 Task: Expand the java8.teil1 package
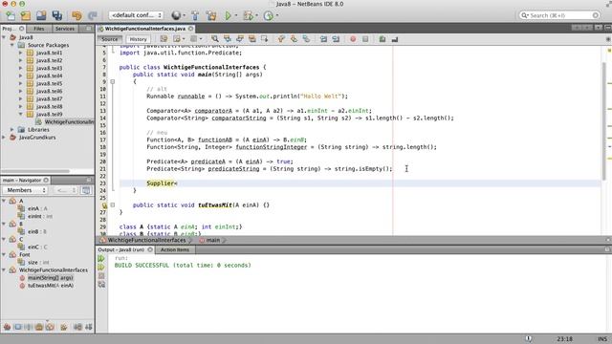[x=21, y=53]
